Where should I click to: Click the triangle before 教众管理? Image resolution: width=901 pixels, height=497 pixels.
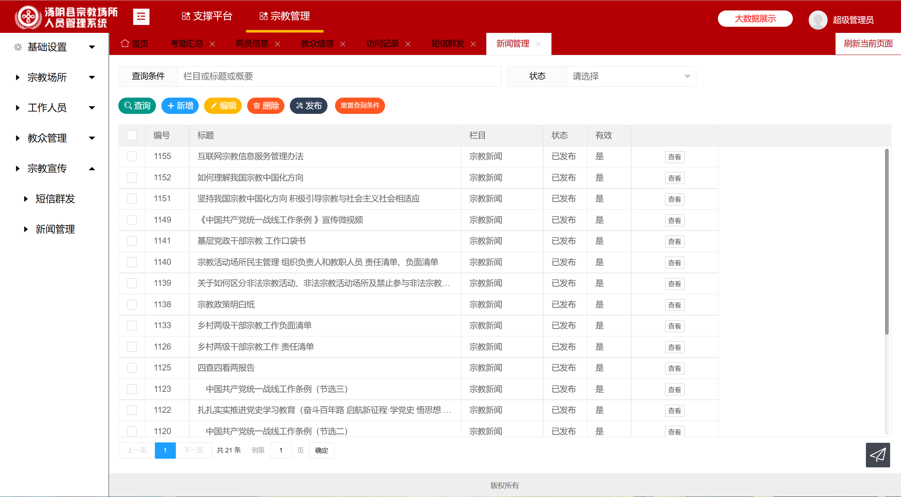tap(17, 138)
